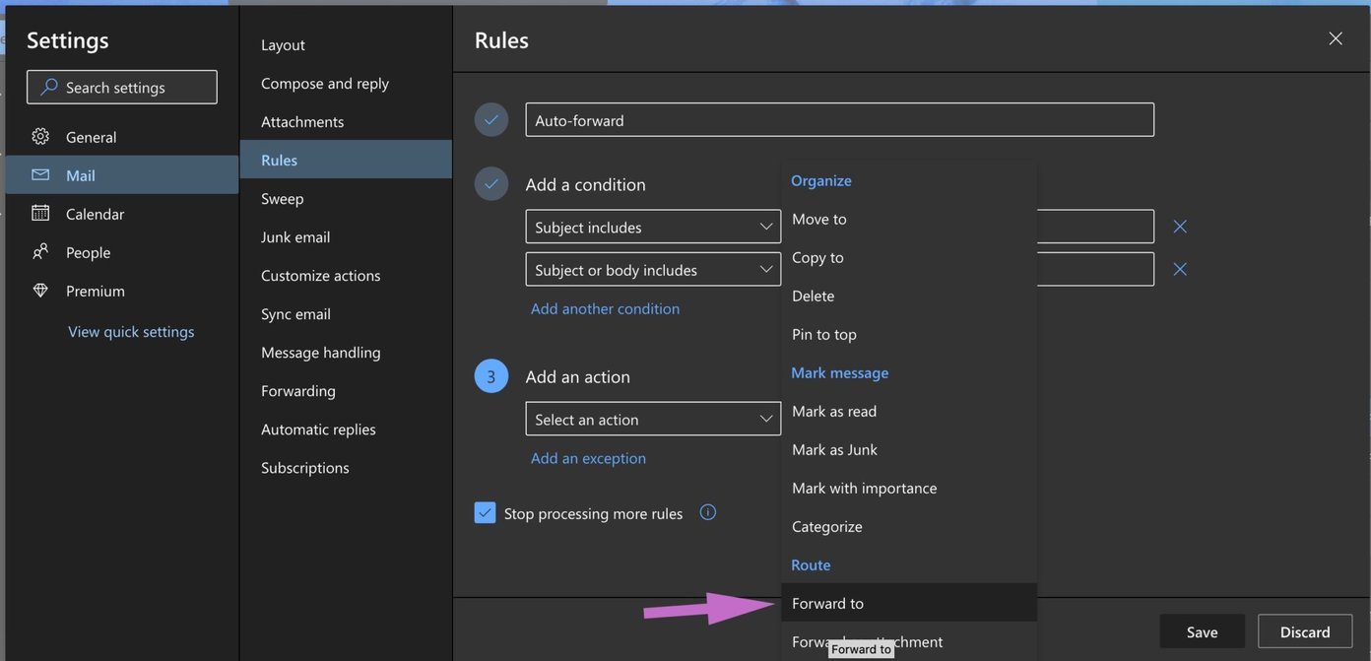
Task: Click the People icon in sidebar
Action: click(x=40, y=252)
